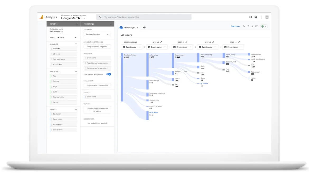The image size is (309, 175).
Task: Expand the '+ 20 more' nodes link
Action: pyautogui.click(x=154, y=112)
